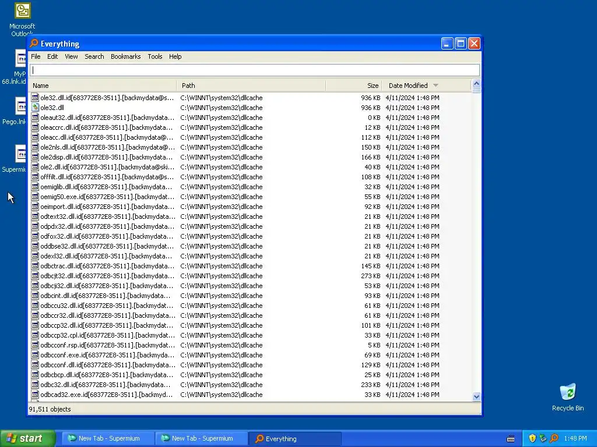Select the ole2disp.dll.id file icon
597x447 pixels.
point(35,157)
